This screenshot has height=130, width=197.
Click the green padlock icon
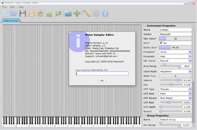(49, 13)
